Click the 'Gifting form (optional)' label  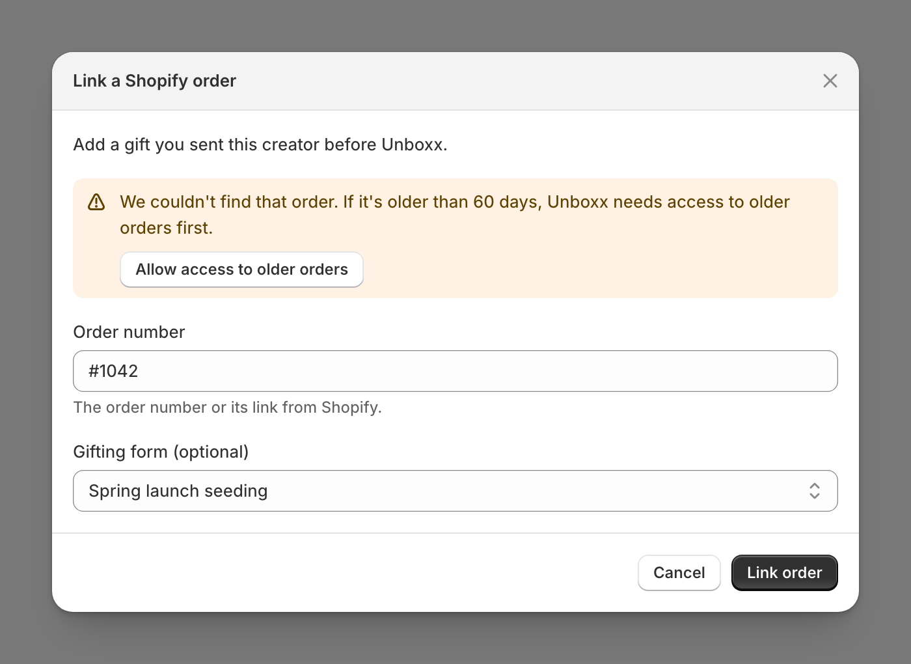coord(161,452)
